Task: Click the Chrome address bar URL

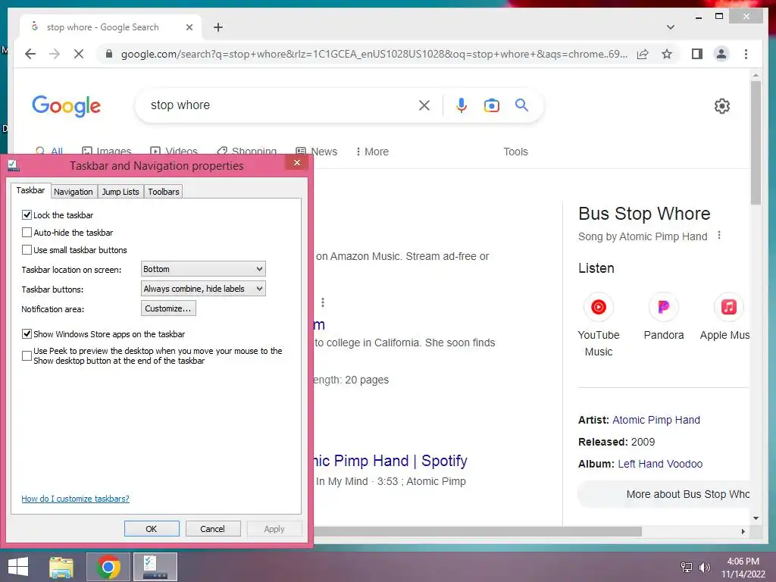Action: tap(374, 54)
